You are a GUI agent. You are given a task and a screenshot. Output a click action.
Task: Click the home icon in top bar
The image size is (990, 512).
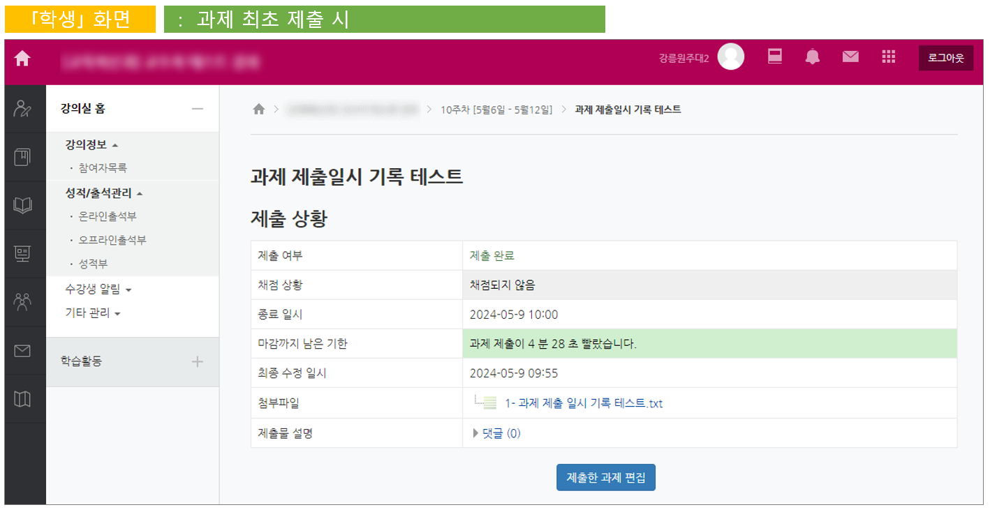click(x=22, y=59)
